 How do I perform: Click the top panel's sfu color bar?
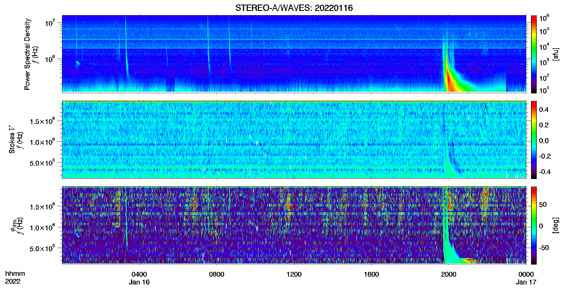coord(534,54)
